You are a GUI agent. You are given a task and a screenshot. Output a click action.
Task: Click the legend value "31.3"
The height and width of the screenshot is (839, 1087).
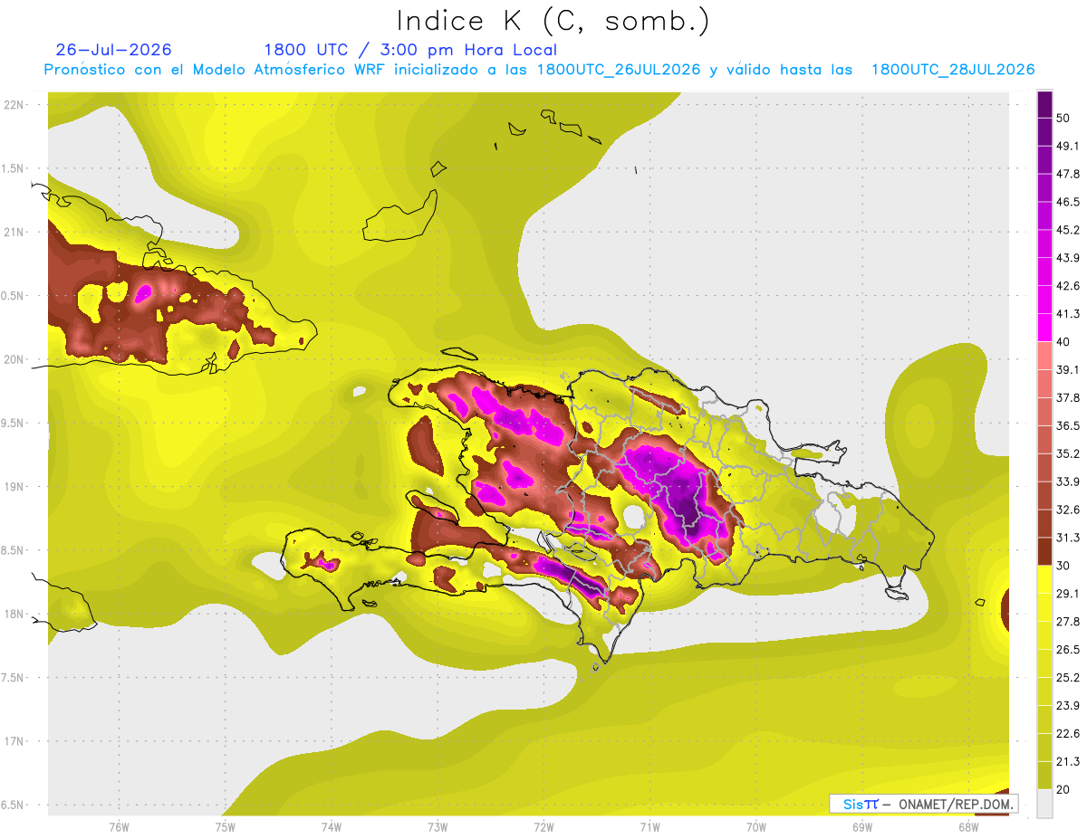click(x=1067, y=538)
